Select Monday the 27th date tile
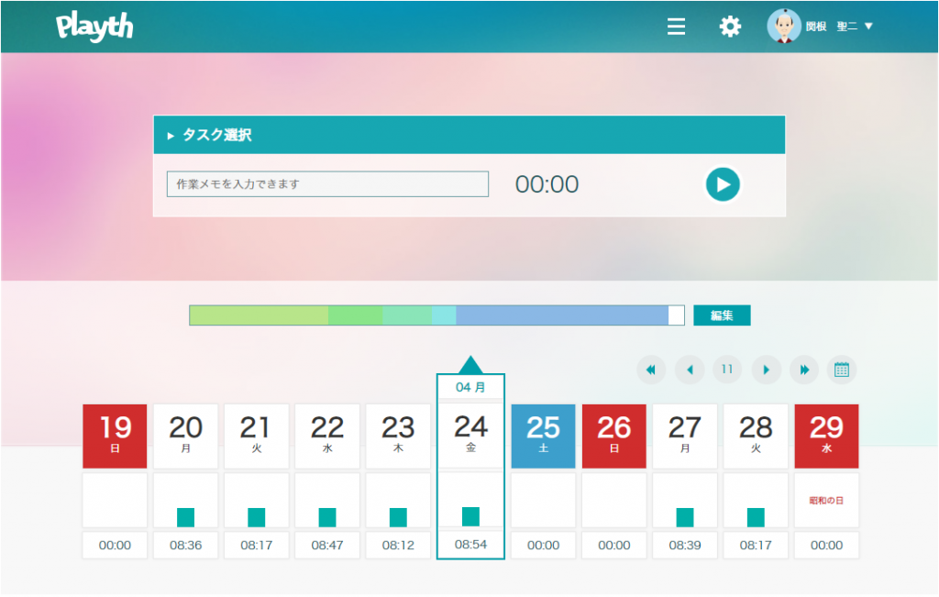 (x=685, y=436)
